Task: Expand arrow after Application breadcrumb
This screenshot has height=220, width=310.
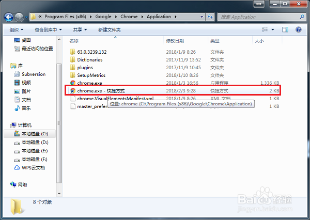Action: click(175, 17)
